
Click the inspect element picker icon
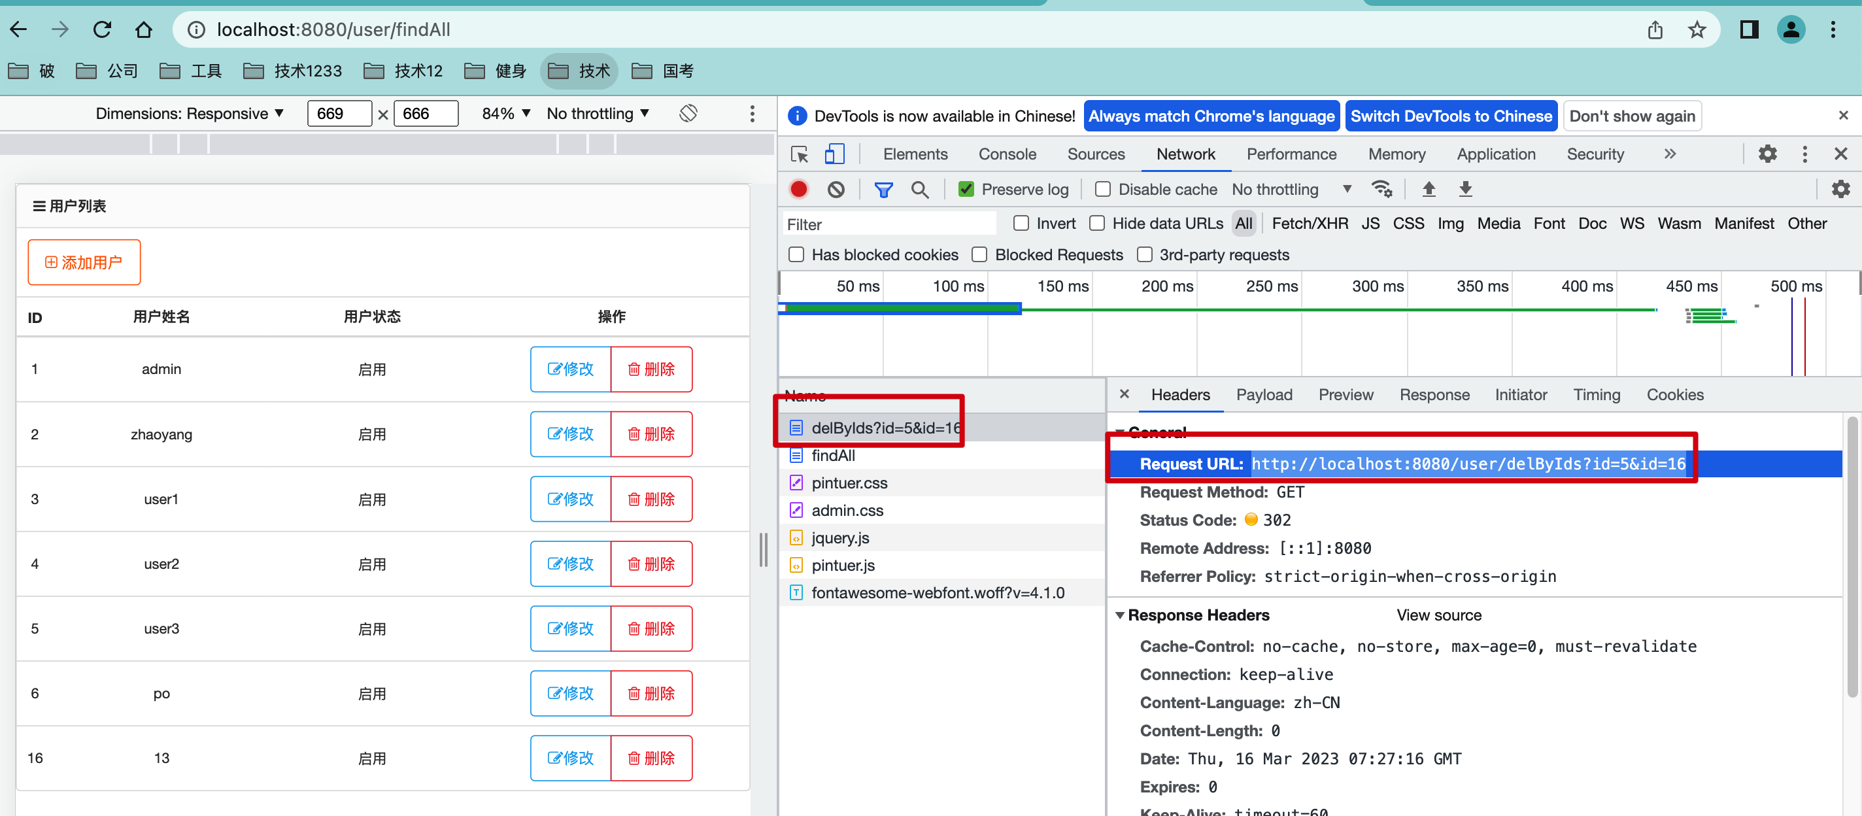pos(800,154)
